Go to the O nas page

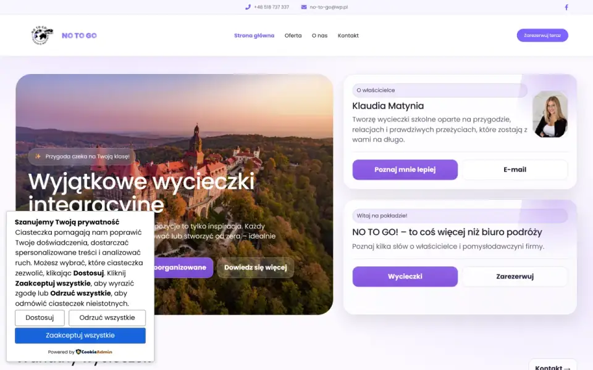click(319, 36)
